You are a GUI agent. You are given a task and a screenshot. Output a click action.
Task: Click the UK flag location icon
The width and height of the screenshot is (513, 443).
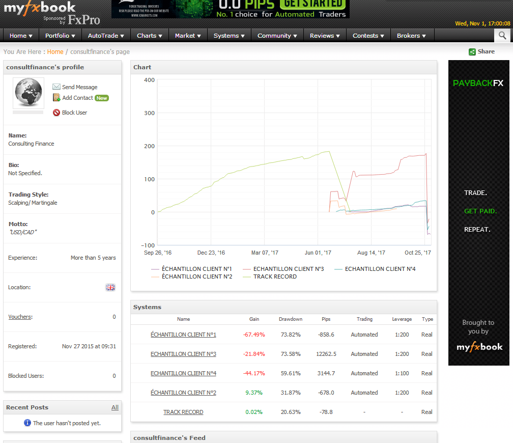pyautogui.click(x=110, y=287)
